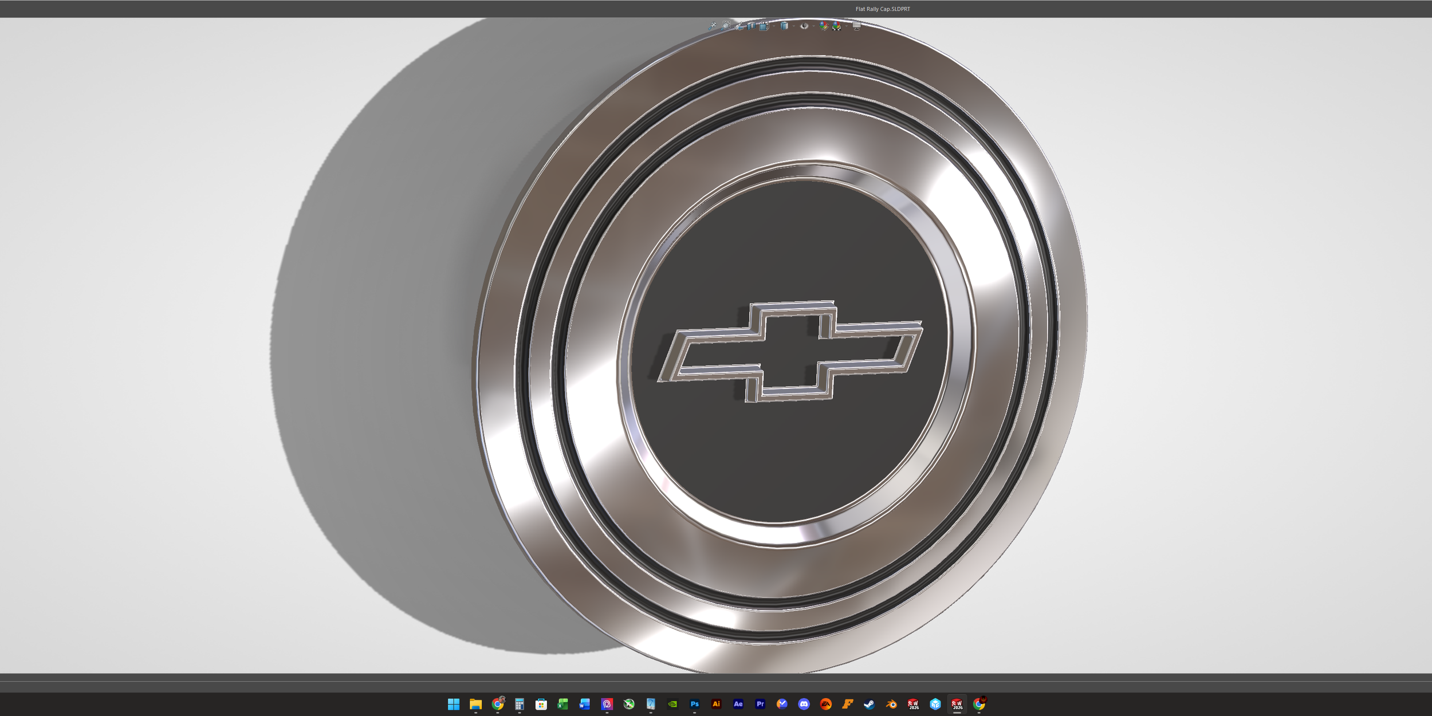This screenshot has width=1432, height=716.
Task: Select the Zoom to Area magnifier tool
Action: 726,26
